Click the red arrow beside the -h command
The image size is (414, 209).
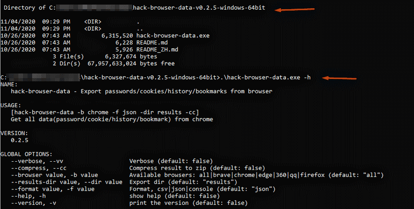(341, 78)
